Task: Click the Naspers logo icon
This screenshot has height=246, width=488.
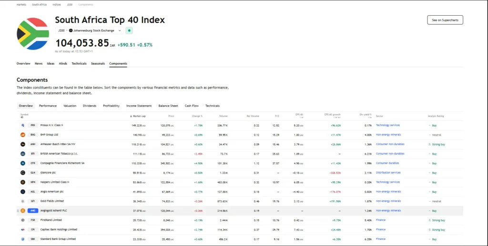Action: tap(23, 182)
